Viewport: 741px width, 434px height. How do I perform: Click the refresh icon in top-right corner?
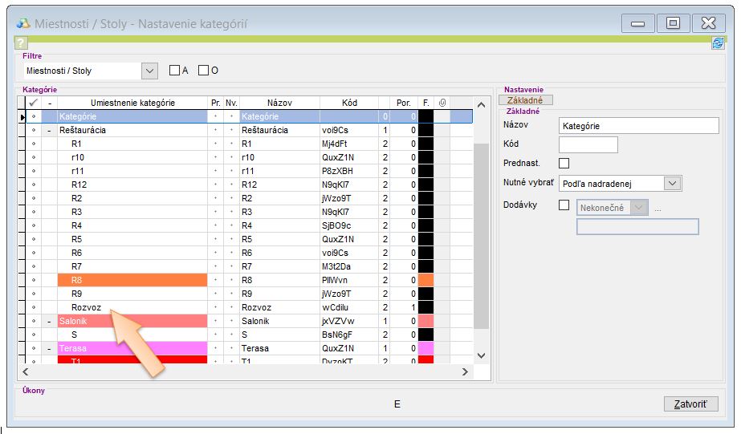click(x=718, y=43)
